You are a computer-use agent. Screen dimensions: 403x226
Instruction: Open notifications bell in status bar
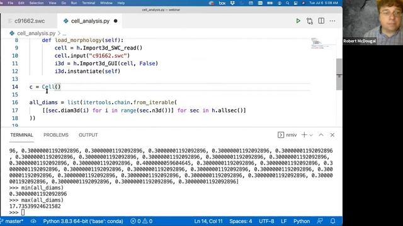[333, 221]
